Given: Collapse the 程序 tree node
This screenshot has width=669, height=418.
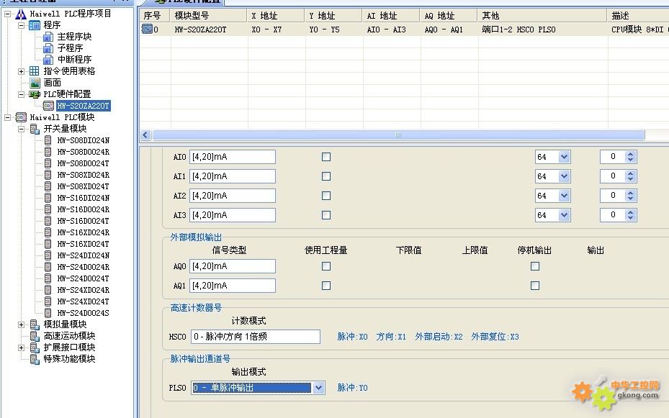Looking at the screenshot, I should [x=22, y=26].
